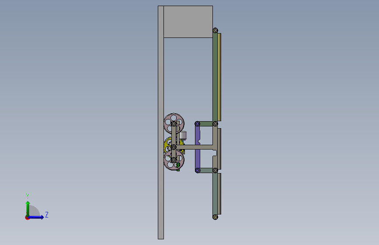379x245 pixels.
Task: Pick the bottom pivot of the purple link
Action: (198, 170)
